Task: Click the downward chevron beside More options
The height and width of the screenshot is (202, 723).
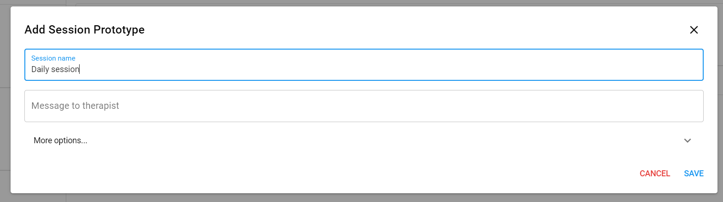Action: coord(687,140)
